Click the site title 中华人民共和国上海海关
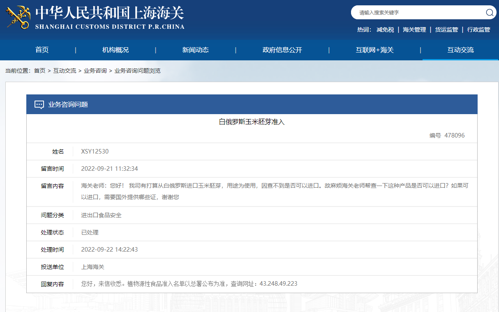This screenshot has width=499, height=312. pos(110,13)
